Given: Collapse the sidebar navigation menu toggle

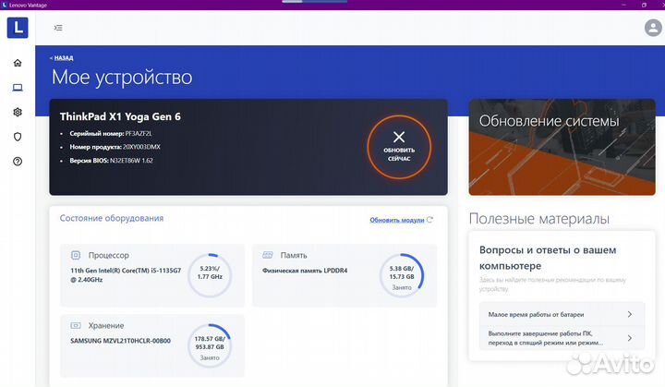Looking at the screenshot, I should click(58, 28).
